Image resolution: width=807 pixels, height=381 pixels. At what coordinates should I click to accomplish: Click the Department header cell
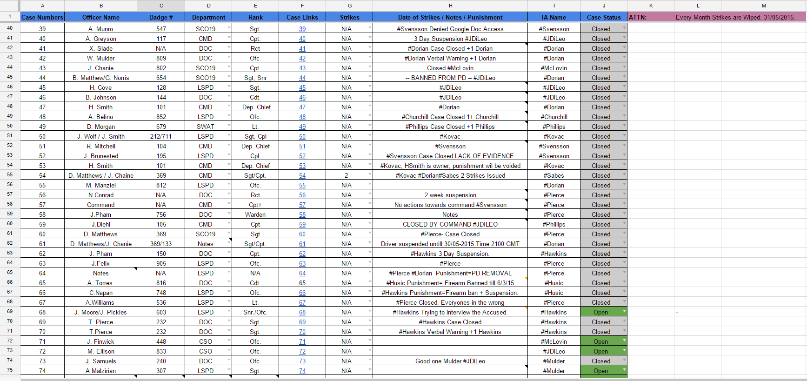[208, 17]
